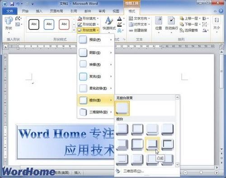Switch to the 邮件 tab
Screen dimensions: 226x178
[x=88, y=11]
